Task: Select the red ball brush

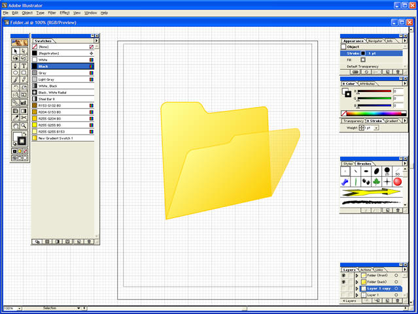Action: coord(397,181)
